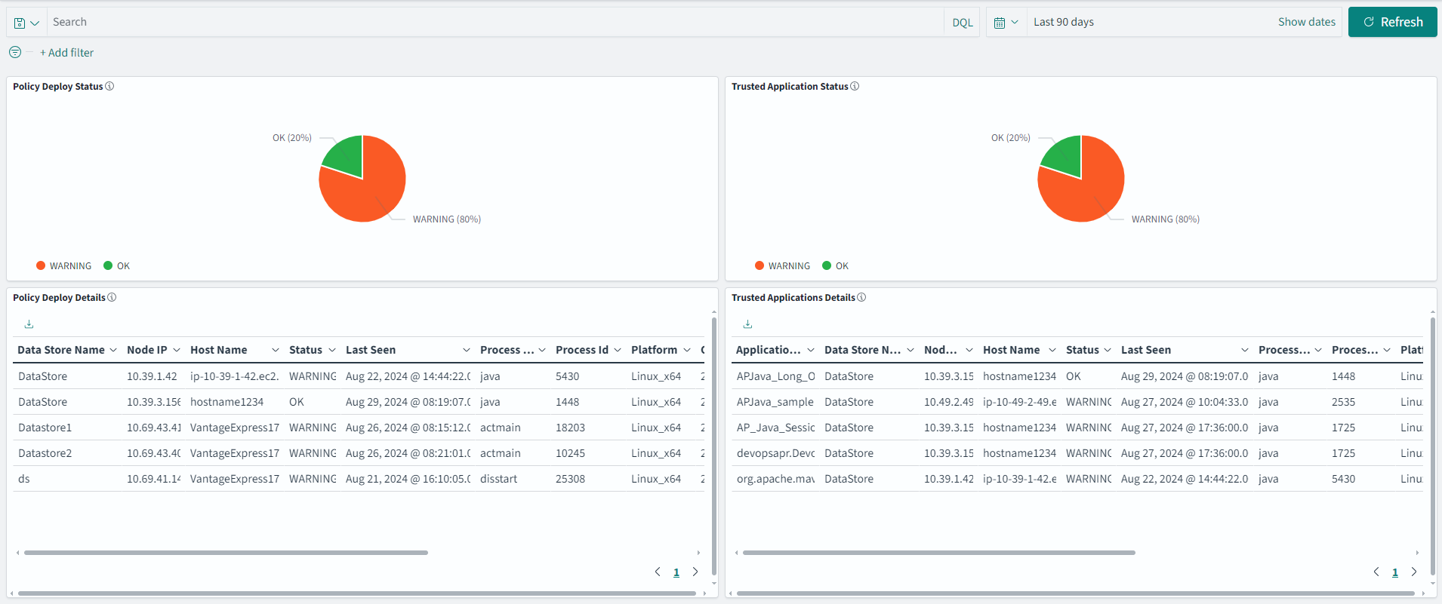Open Host Name column menu in Trusted table
The image size is (1442, 604).
(1052, 350)
